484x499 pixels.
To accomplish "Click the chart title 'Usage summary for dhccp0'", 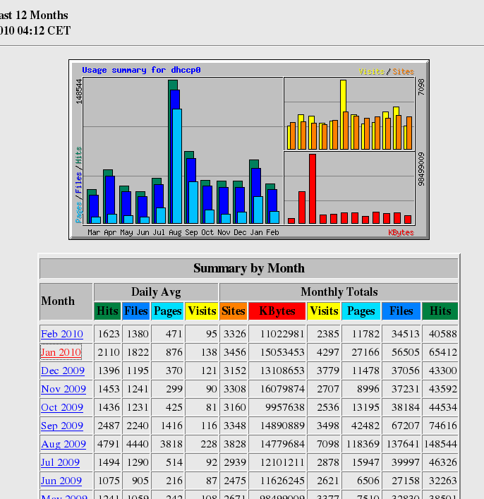I will coord(141,70).
